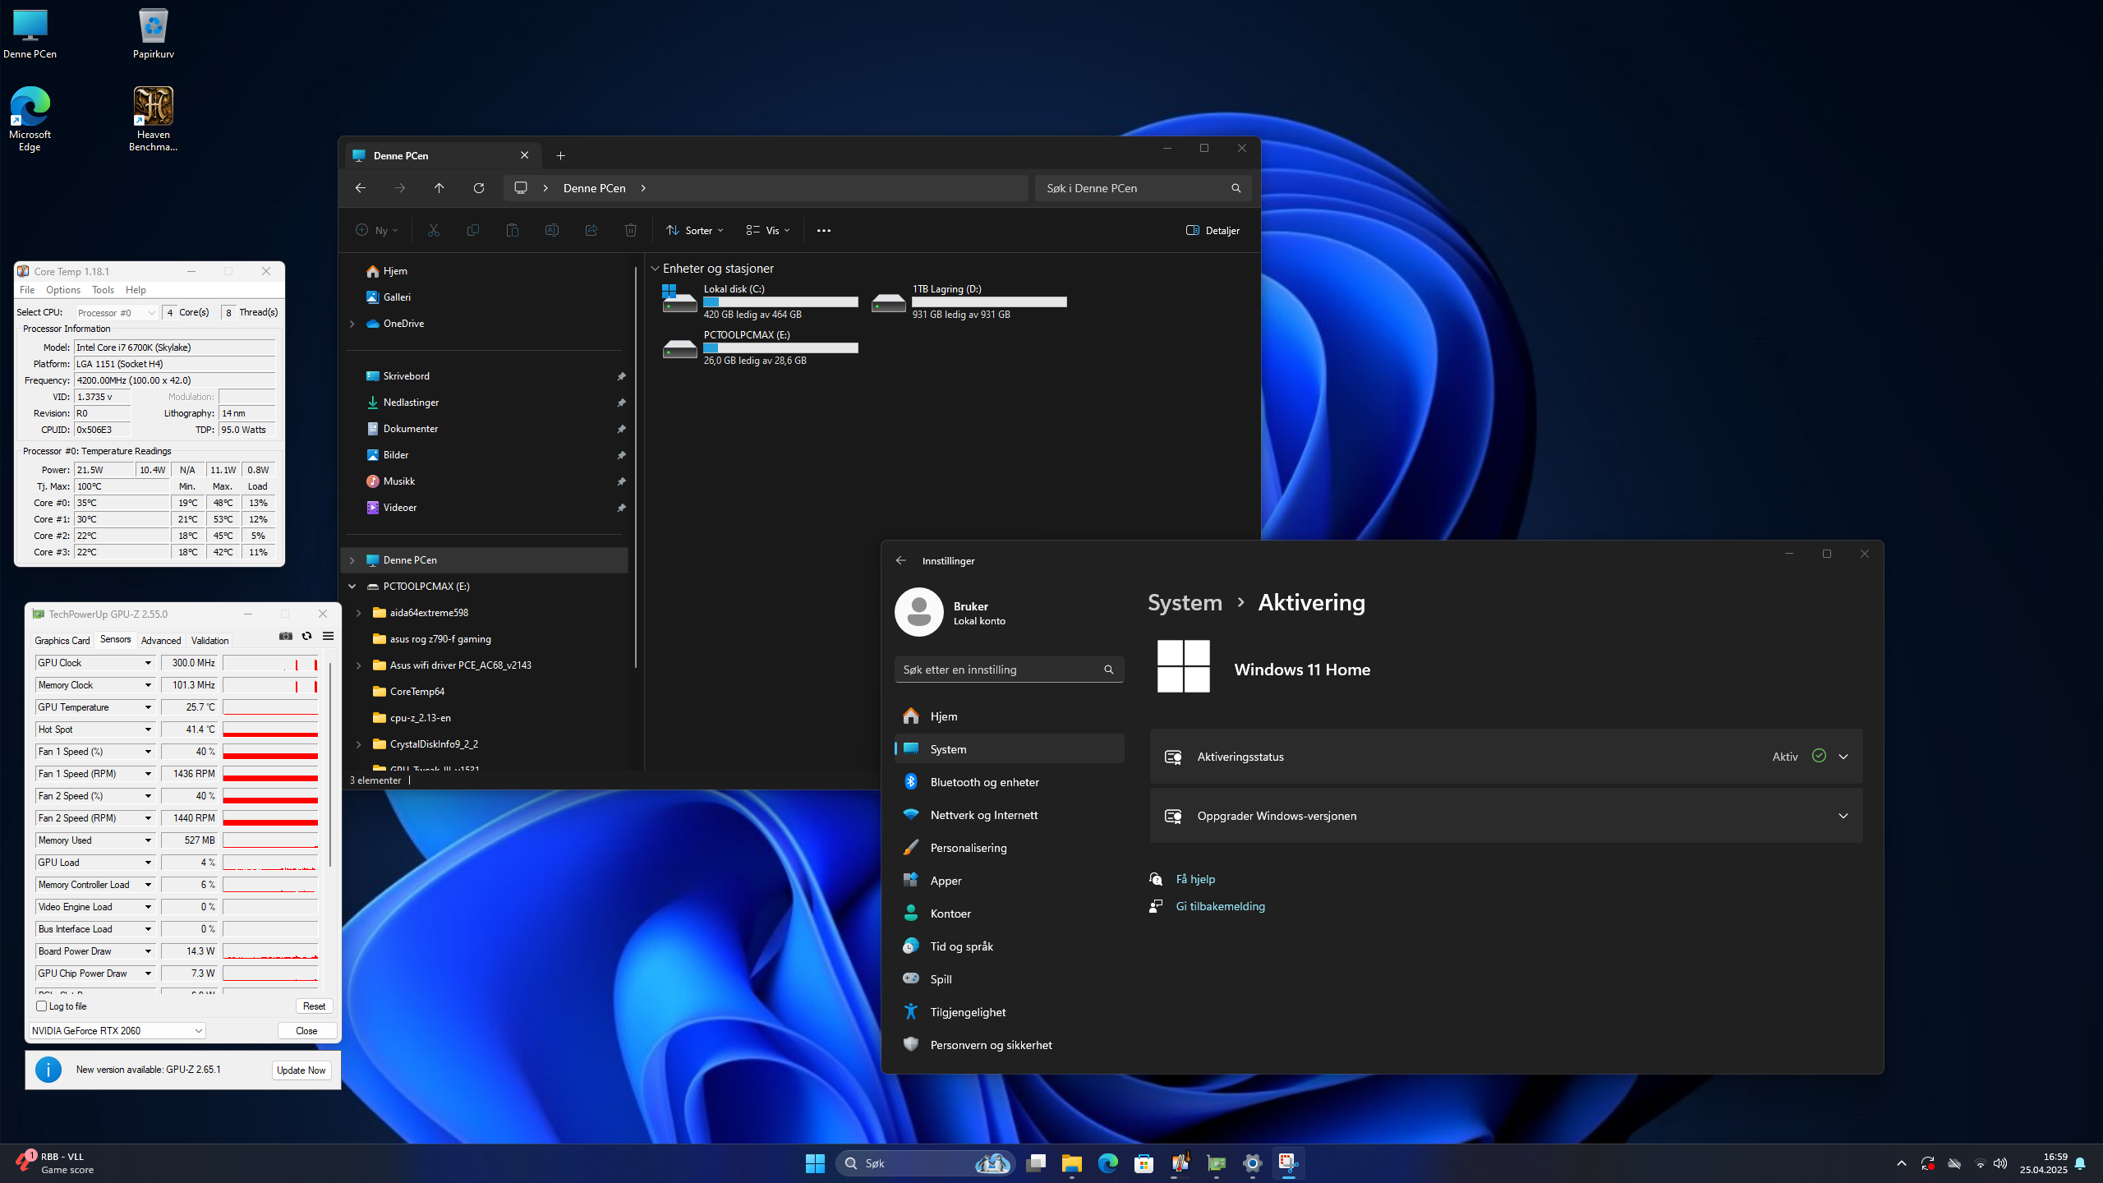Expand the aida64extreme598 folder
The width and height of the screenshot is (2103, 1183).
point(359,613)
